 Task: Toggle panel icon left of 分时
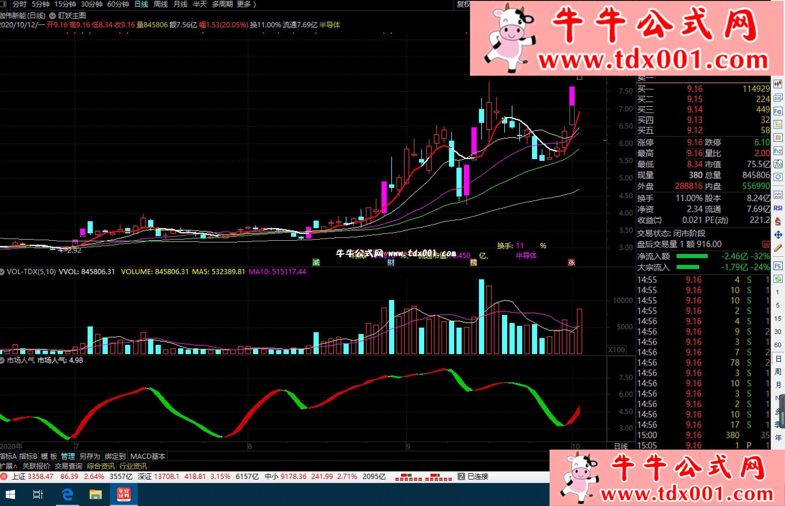click(3, 4)
